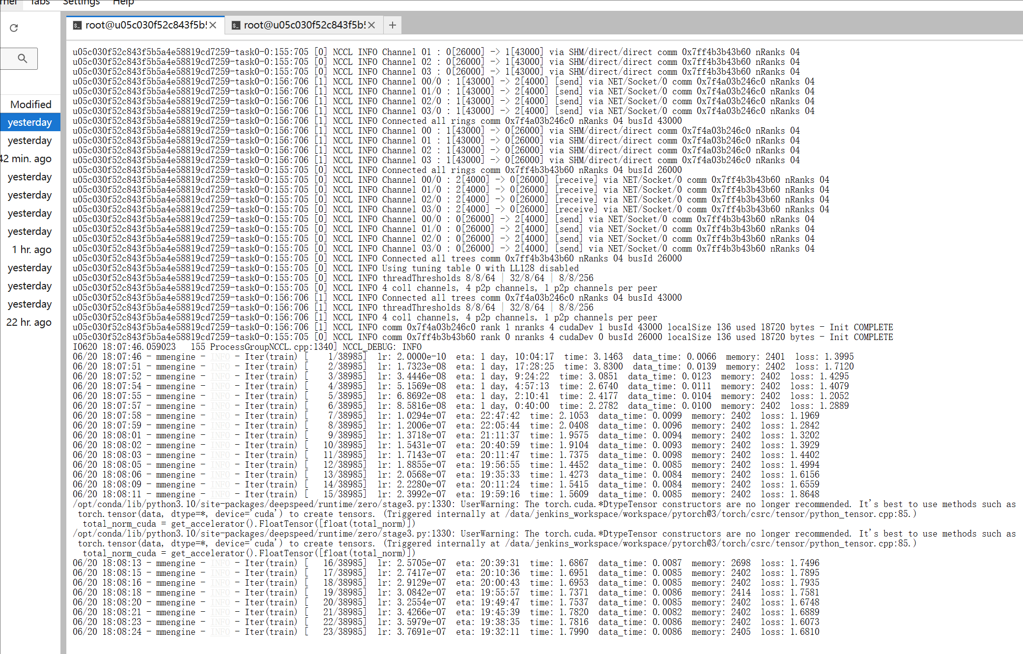Select the file modified 22 hr. ago
Viewport: 1023px width, 654px height.
pos(29,322)
